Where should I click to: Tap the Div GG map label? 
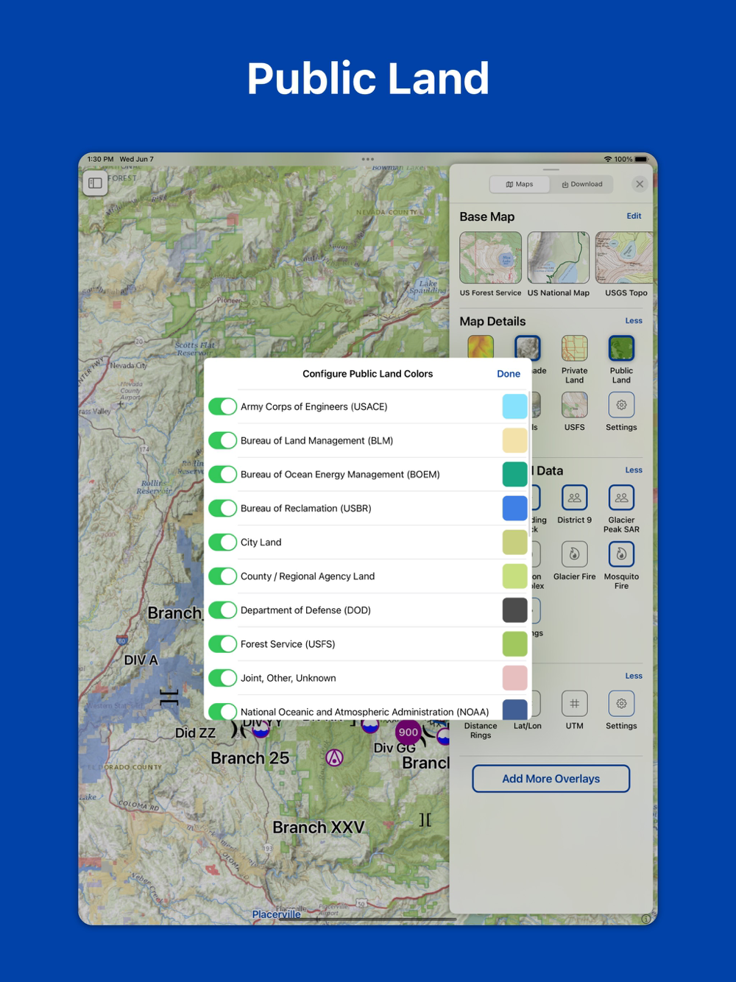click(x=394, y=748)
